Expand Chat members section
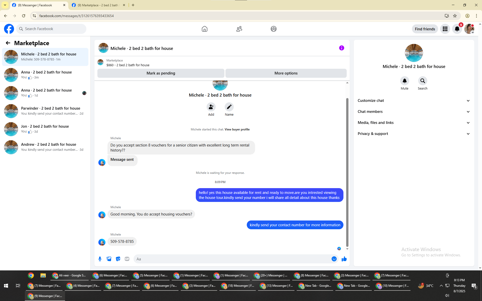The width and height of the screenshot is (482, 301). tap(414, 112)
